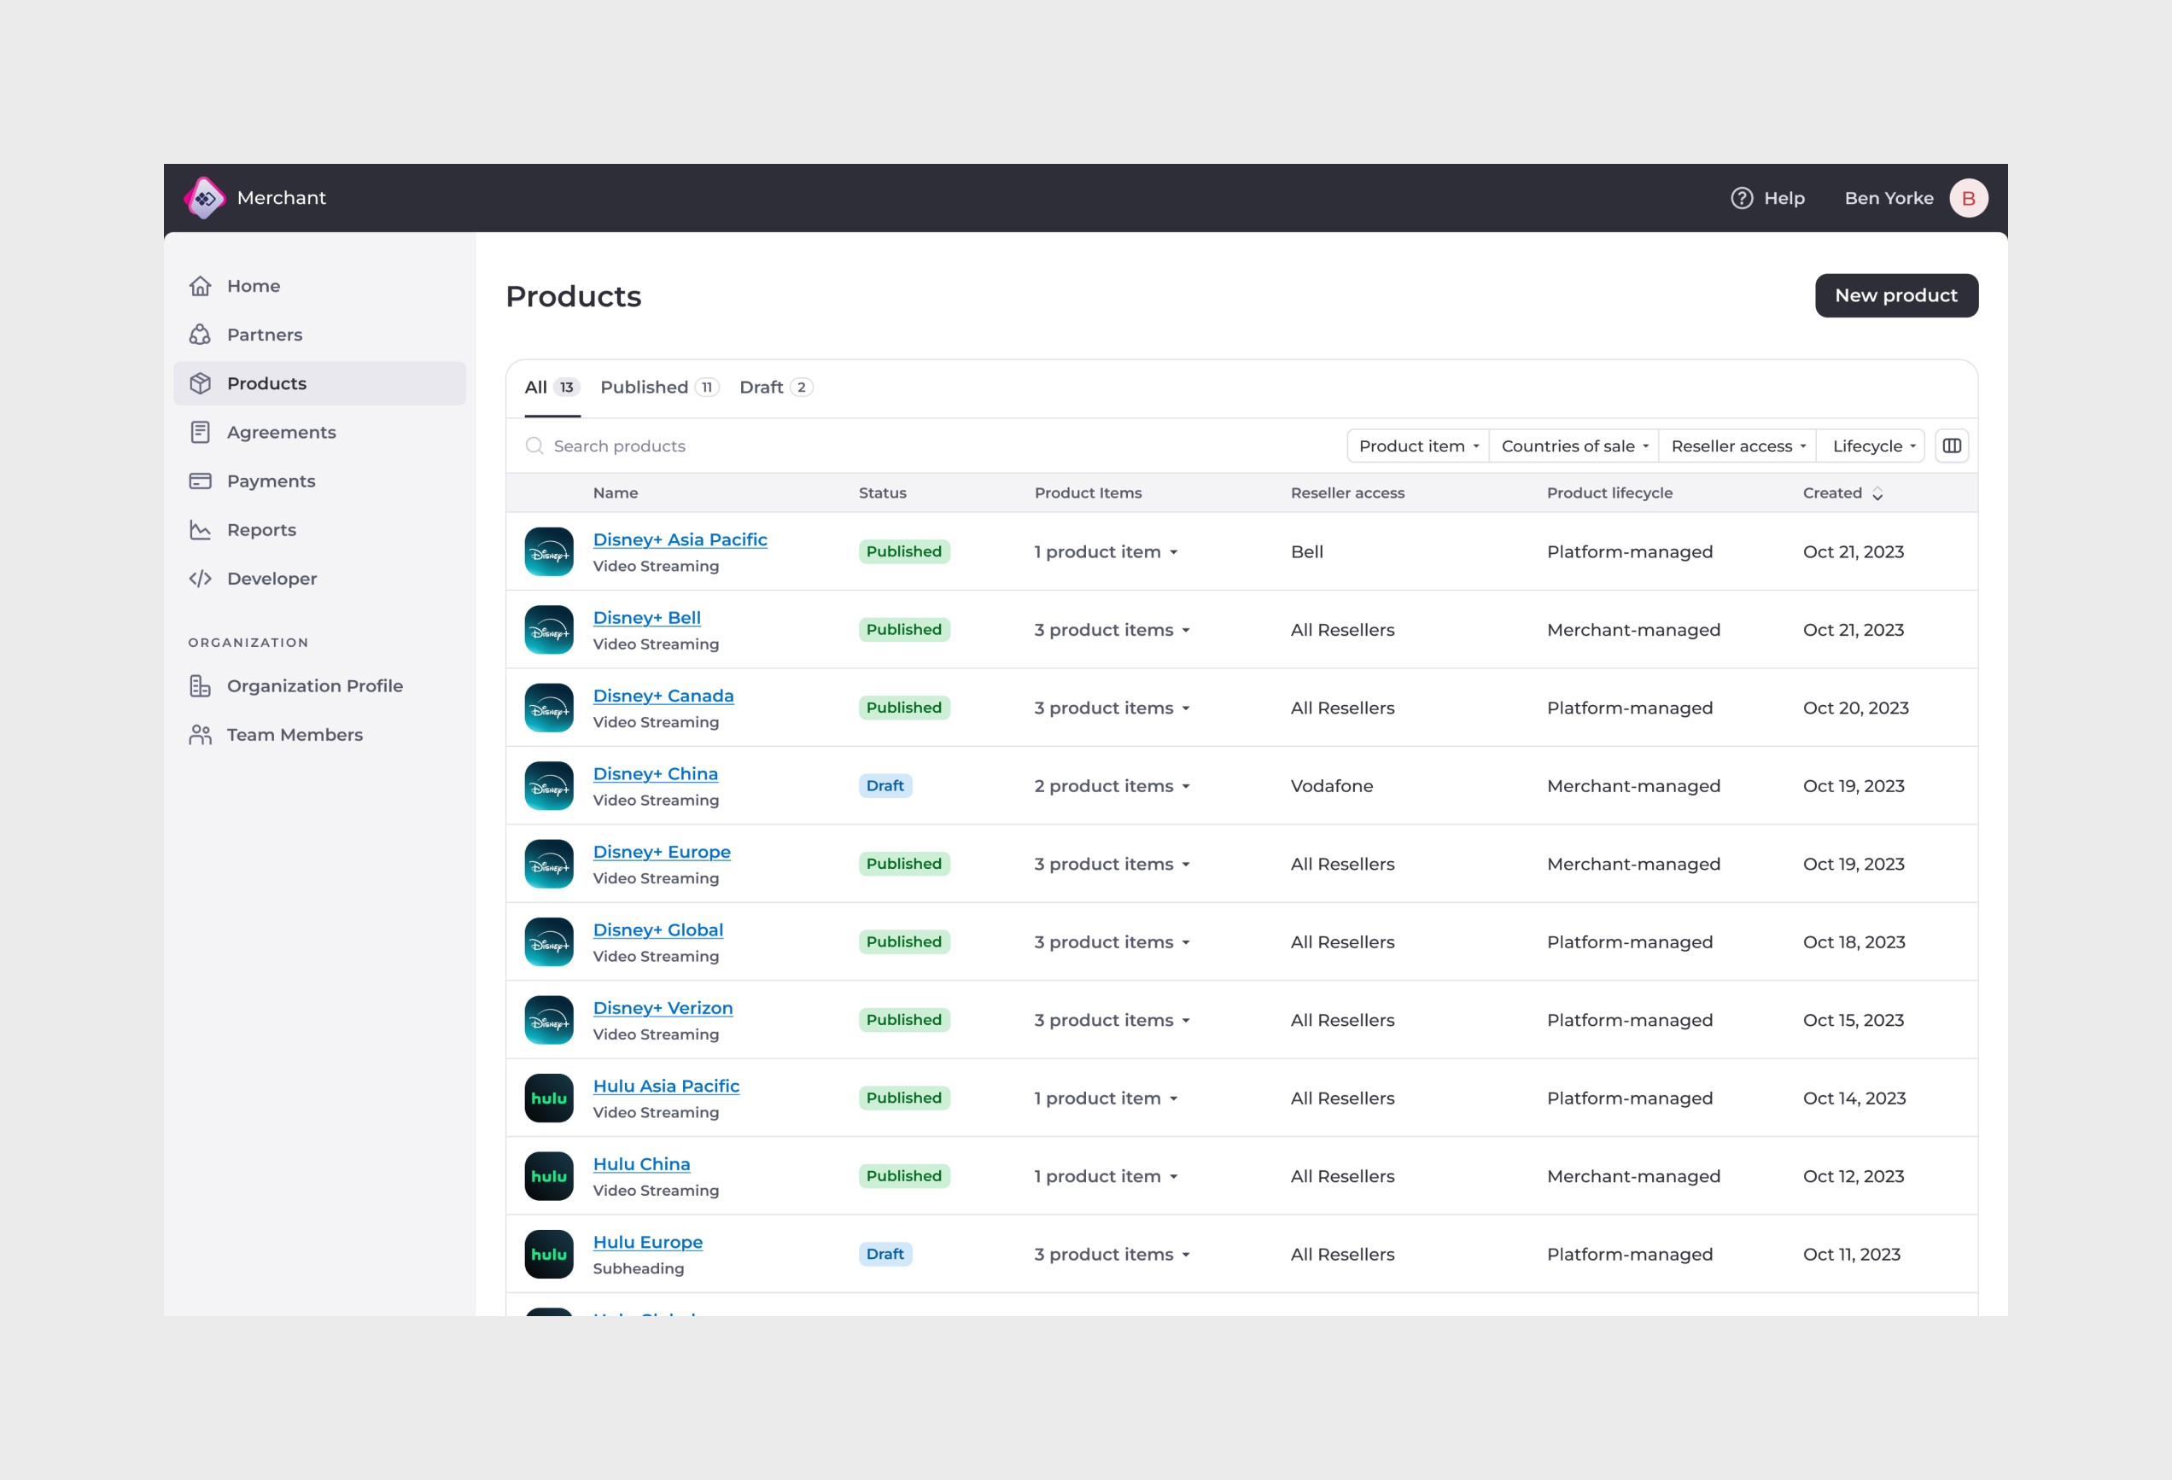2172x1480 pixels.
Task: Expand product items for Disney+ Asia Pacific
Action: [x=1106, y=552]
